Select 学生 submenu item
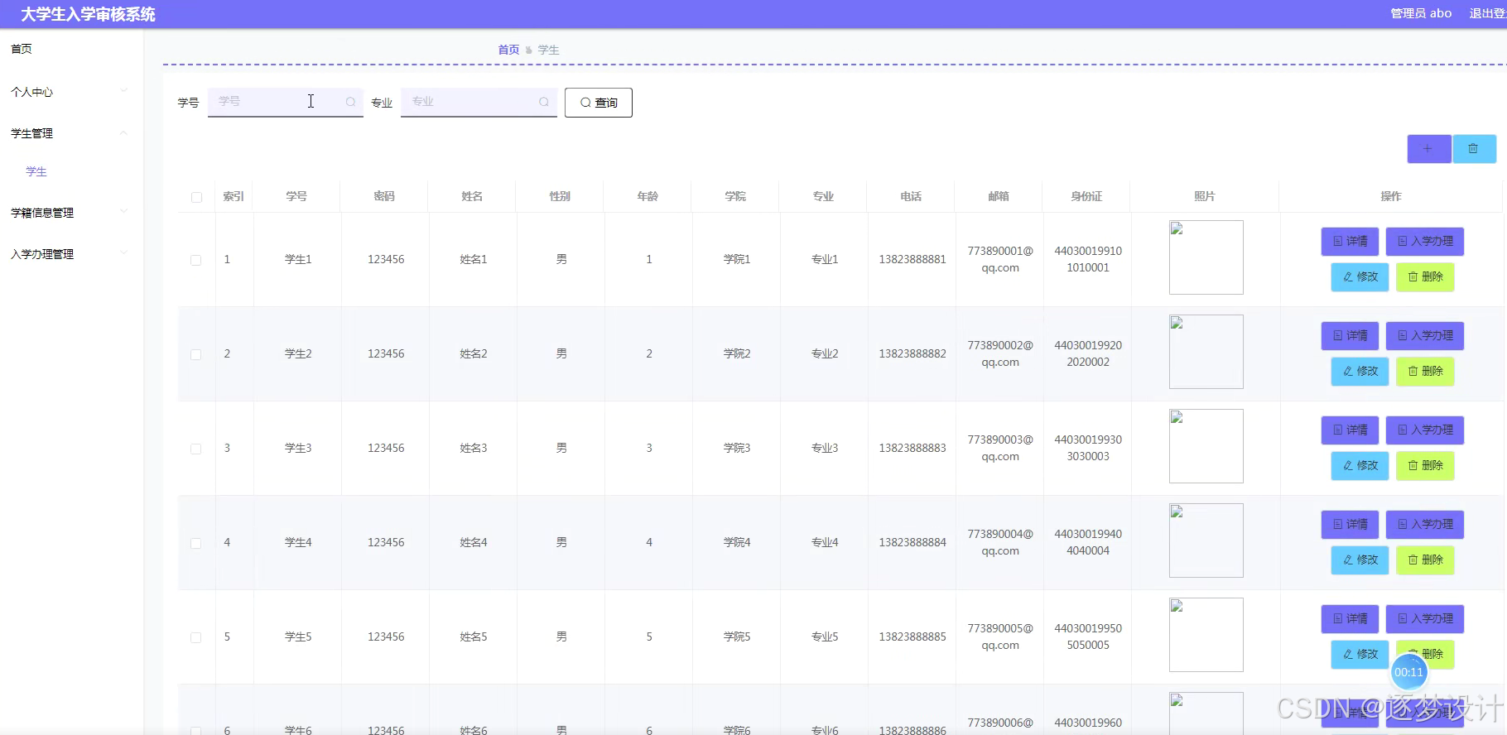The image size is (1507, 735). tap(36, 171)
